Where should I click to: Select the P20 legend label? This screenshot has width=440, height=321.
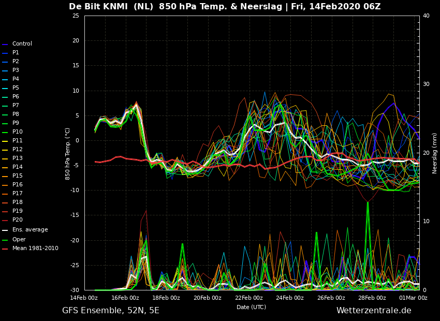[x=18, y=220]
